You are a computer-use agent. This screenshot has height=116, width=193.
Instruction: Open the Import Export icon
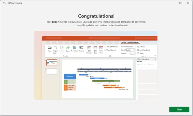[x=56, y=48]
